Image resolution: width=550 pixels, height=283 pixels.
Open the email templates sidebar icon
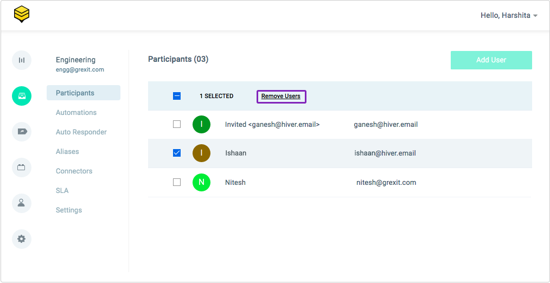(22, 168)
